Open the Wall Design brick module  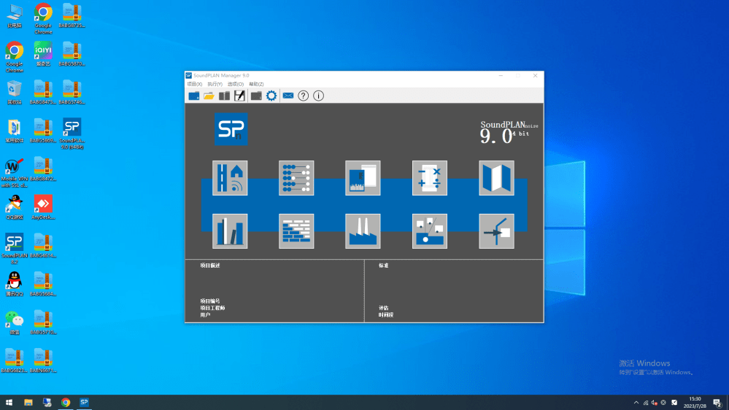point(296,231)
